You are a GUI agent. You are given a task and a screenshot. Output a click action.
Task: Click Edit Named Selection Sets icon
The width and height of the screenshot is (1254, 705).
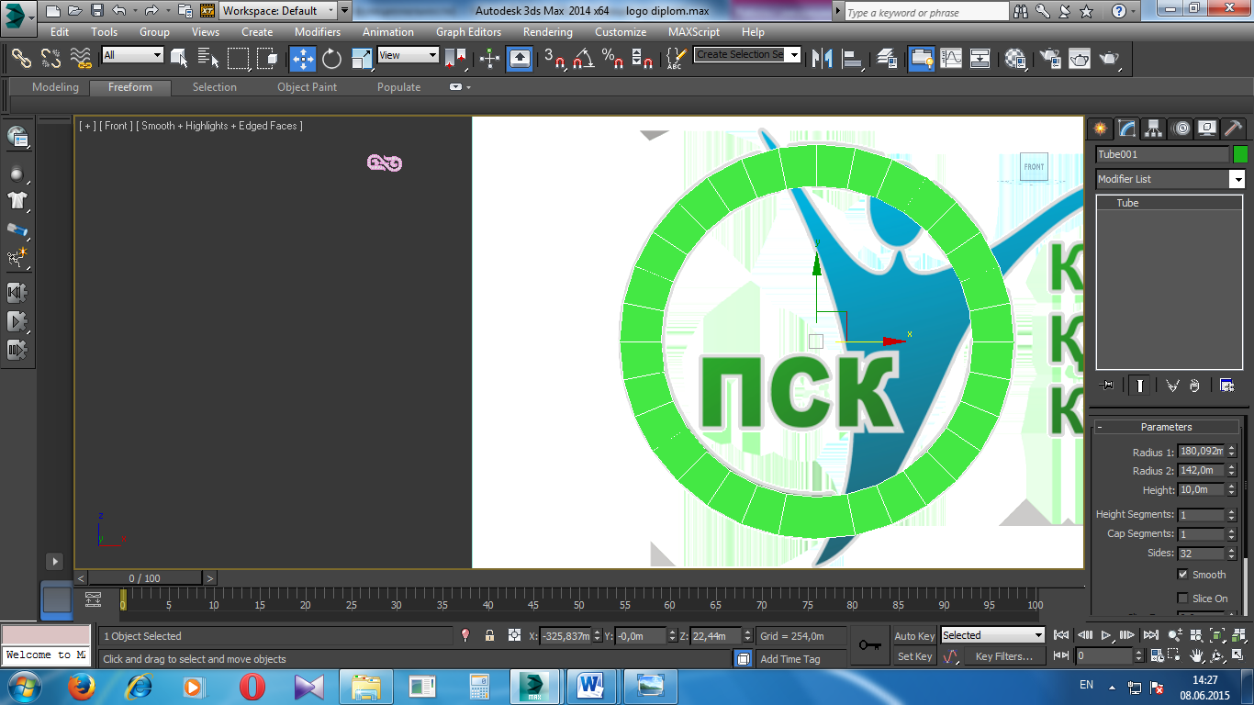(x=675, y=59)
